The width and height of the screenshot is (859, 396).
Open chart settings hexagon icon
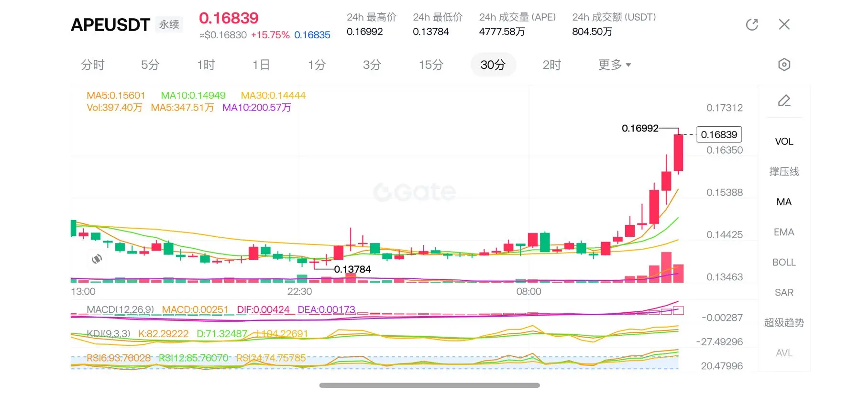(784, 65)
